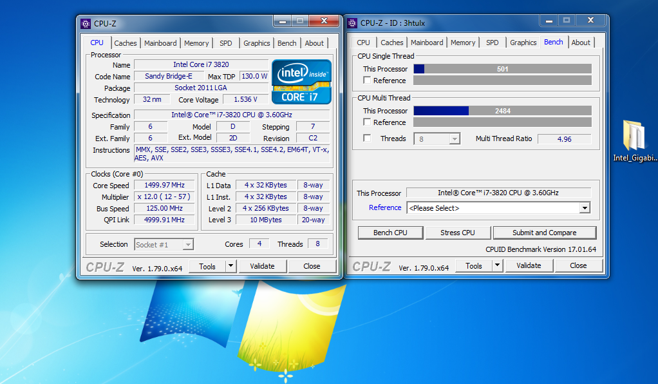
Task: Click Close button at bottom of right Bench window
Action: (578, 265)
